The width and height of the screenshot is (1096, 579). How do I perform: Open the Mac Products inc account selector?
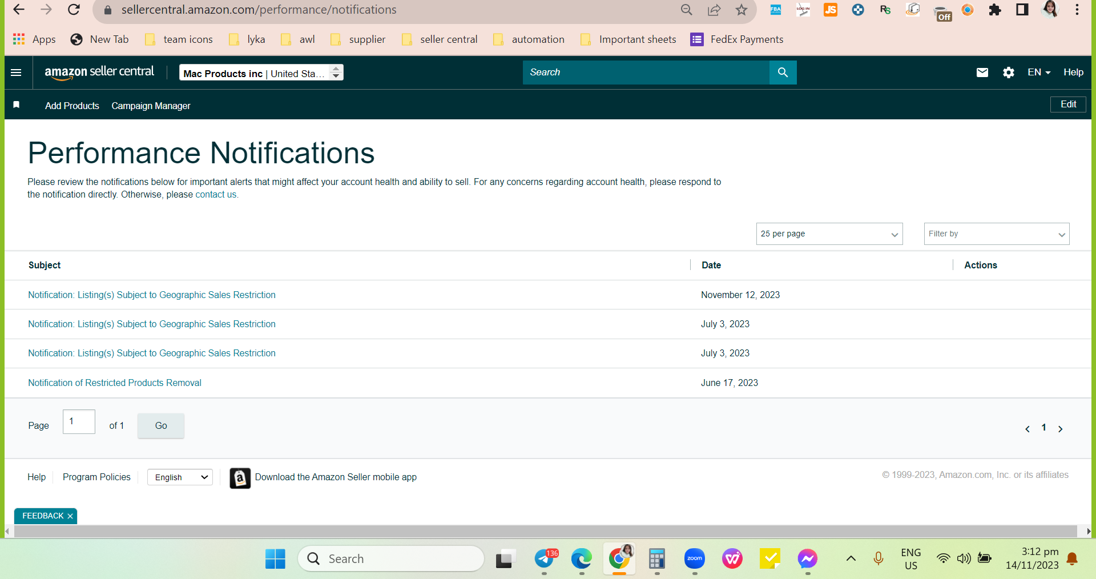point(261,73)
